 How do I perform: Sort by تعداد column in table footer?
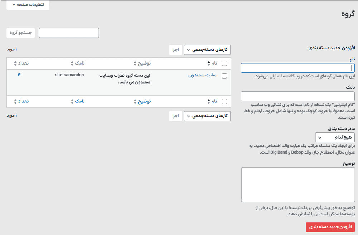tap(21, 101)
